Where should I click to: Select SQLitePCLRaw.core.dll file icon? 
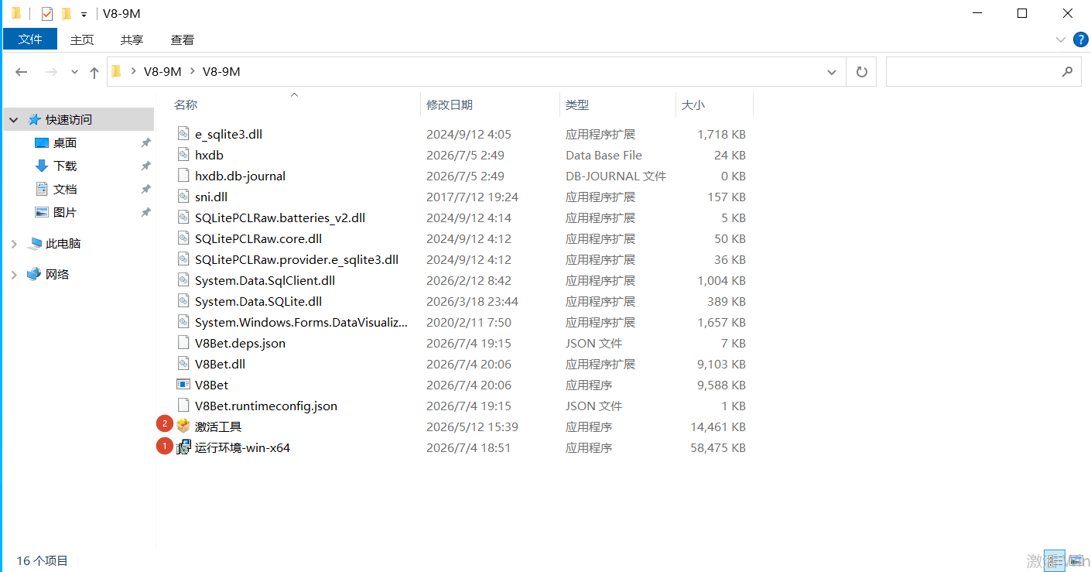(x=183, y=238)
